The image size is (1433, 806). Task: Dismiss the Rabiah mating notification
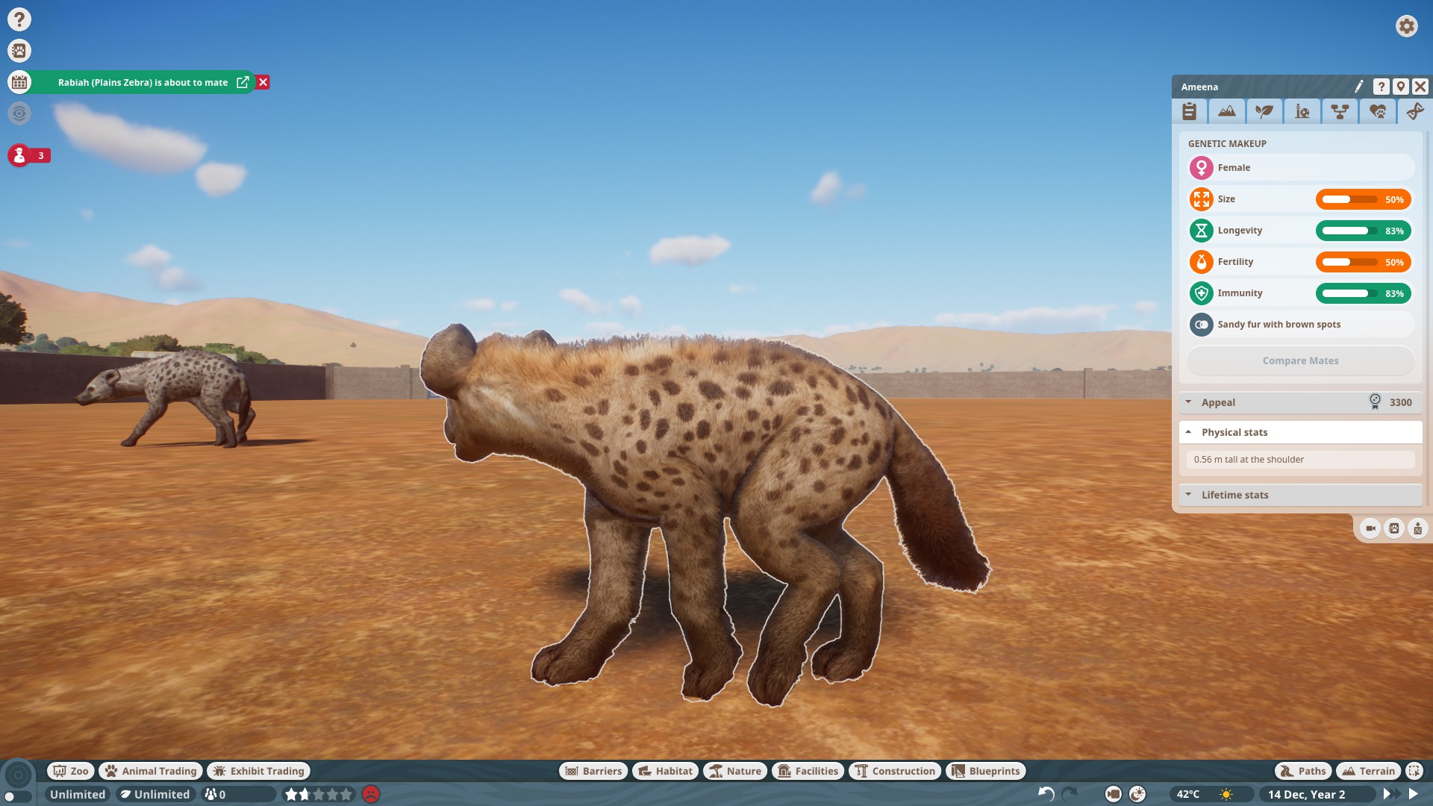pyautogui.click(x=263, y=82)
